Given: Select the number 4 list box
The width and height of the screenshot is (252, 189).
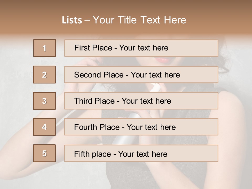Looking at the screenshot, I should pyautogui.click(x=44, y=127).
